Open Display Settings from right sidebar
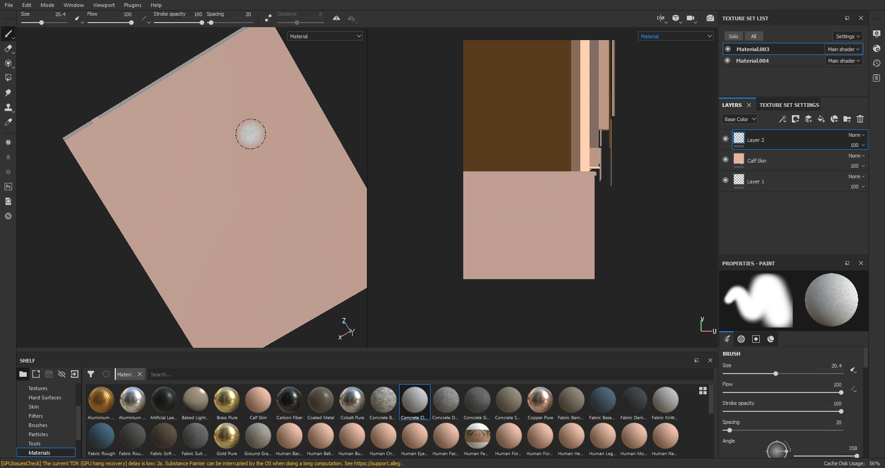The image size is (885, 468). point(877,34)
